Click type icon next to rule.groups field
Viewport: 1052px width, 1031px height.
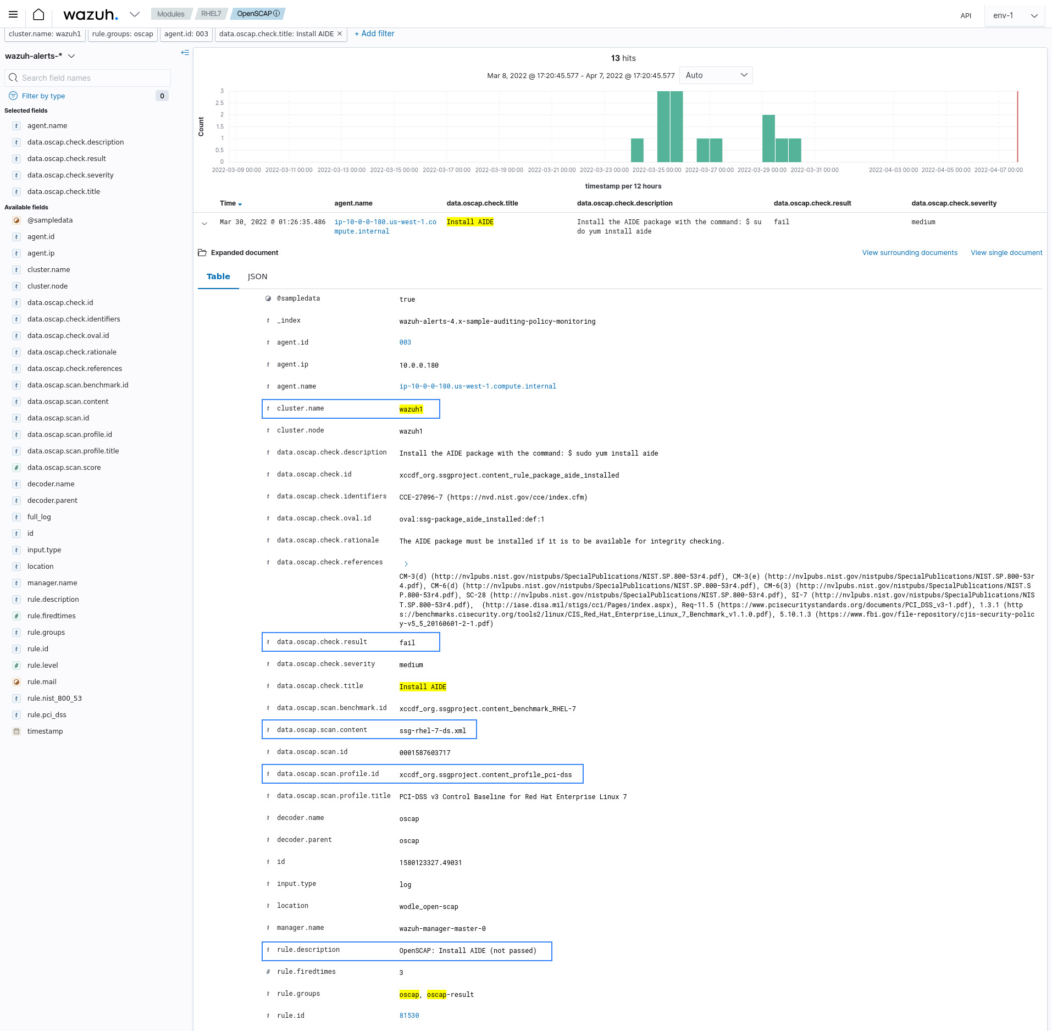[16, 633]
